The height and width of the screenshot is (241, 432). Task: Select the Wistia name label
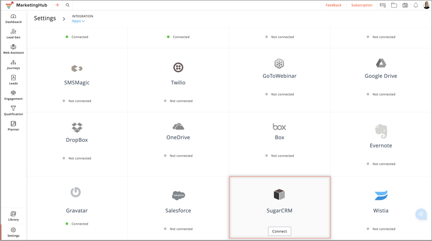pyautogui.click(x=381, y=210)
